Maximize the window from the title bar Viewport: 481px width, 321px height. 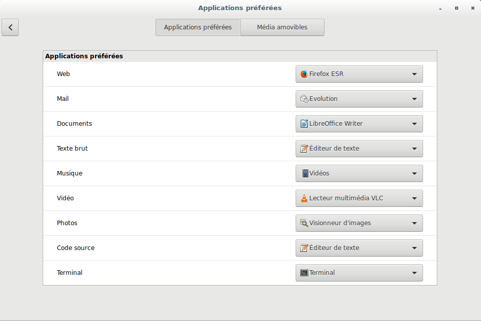pos(457,8)
